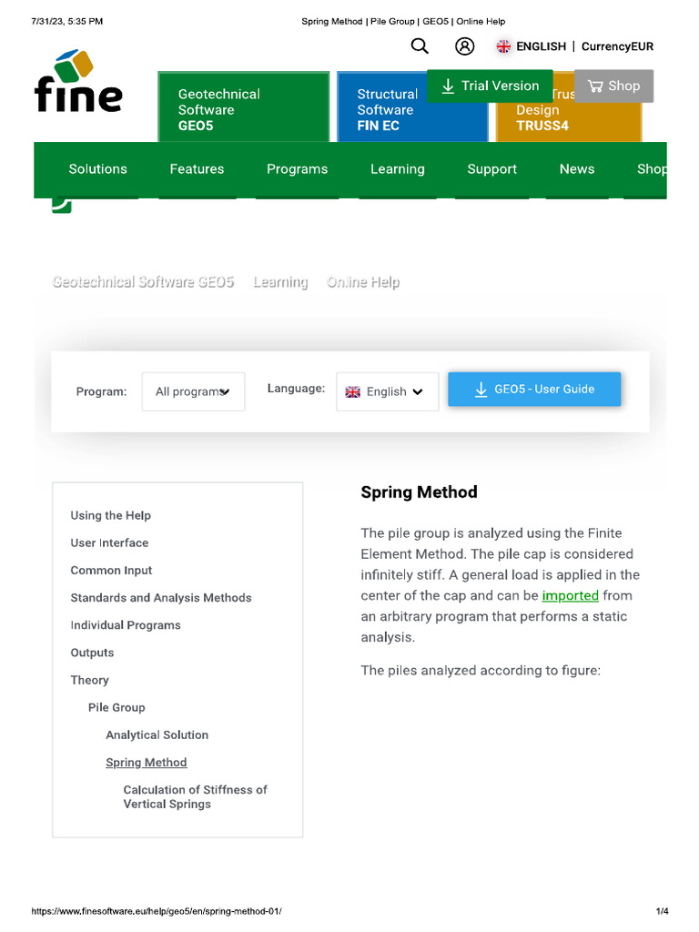Open Analytical Solution in the sidebar

tap(157, 735)
